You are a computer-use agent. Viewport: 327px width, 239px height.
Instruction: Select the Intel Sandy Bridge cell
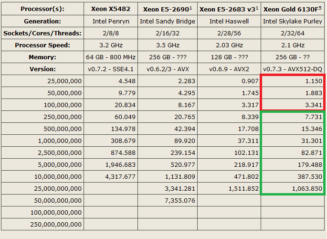coord(167,21)
